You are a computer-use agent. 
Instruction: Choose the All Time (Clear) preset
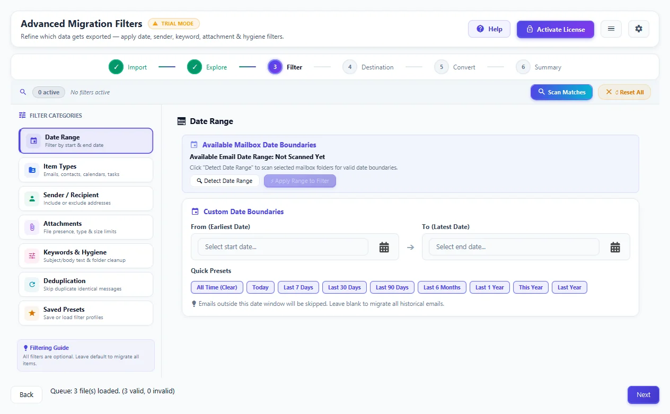tap(217, 287)
